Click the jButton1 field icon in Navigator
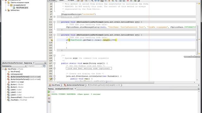The width and height of the screenshot is (202, 113). tap(9, 84)
